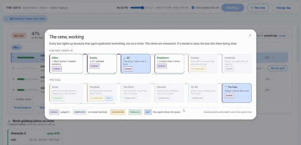Open the Scripty agent box
Image resolution: width=301 pixels, height=145 pixels.
[102, 64]
